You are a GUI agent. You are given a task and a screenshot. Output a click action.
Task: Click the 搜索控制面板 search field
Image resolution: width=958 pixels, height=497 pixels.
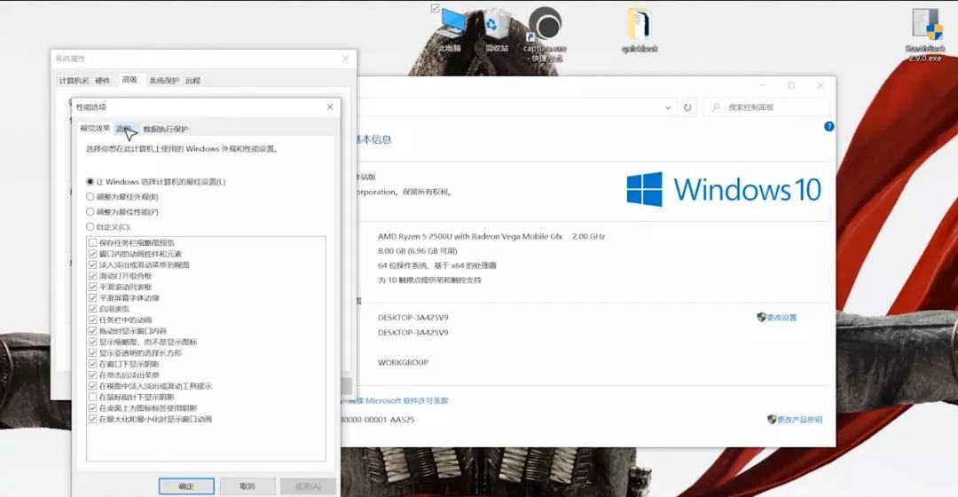[x=766, y=107]
